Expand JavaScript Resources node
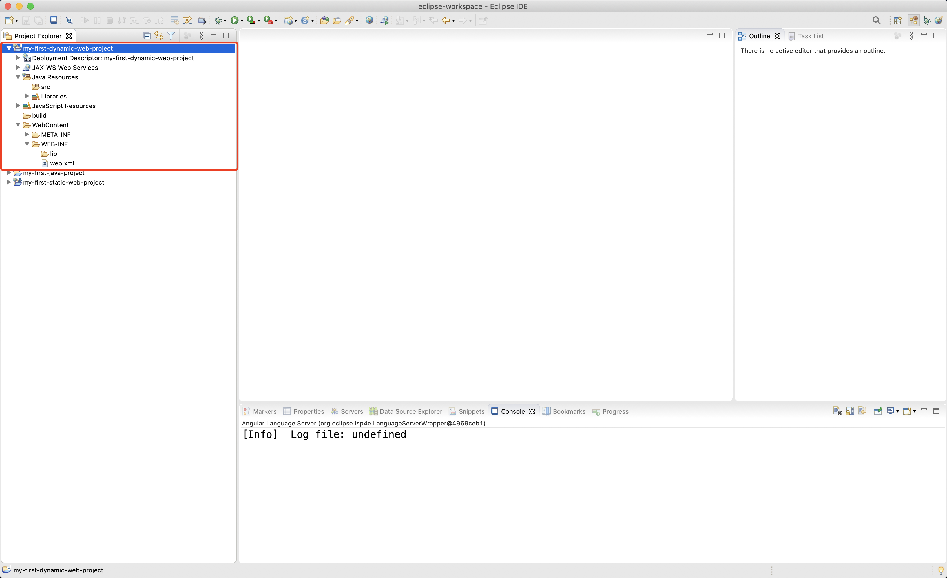Screen dimensions: 947x578 [x=18, y=106]
